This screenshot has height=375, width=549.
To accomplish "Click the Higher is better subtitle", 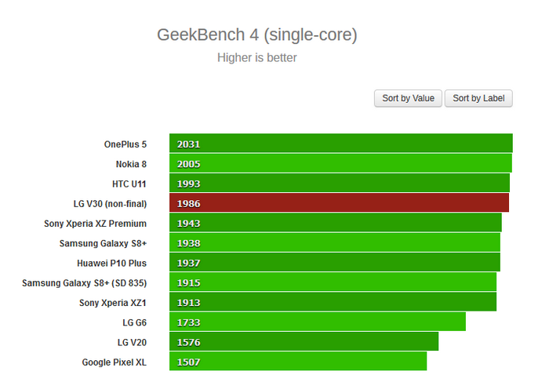I will coord(257,57).
